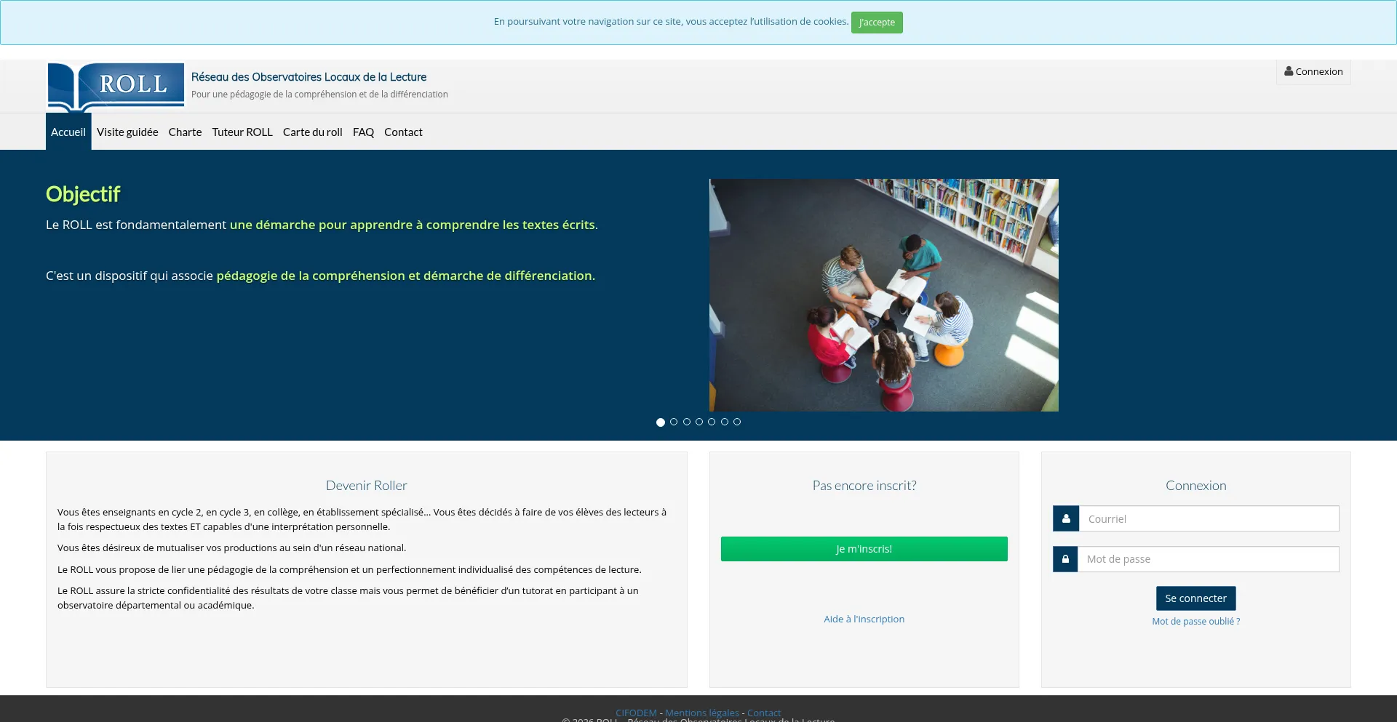Image resolution: width=1397 pixels, height=722 pixels.
Task: Accept cookies with the J'accepte button
Action: [x=877, y=23]
